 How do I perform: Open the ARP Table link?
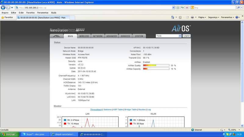(118, 110)
